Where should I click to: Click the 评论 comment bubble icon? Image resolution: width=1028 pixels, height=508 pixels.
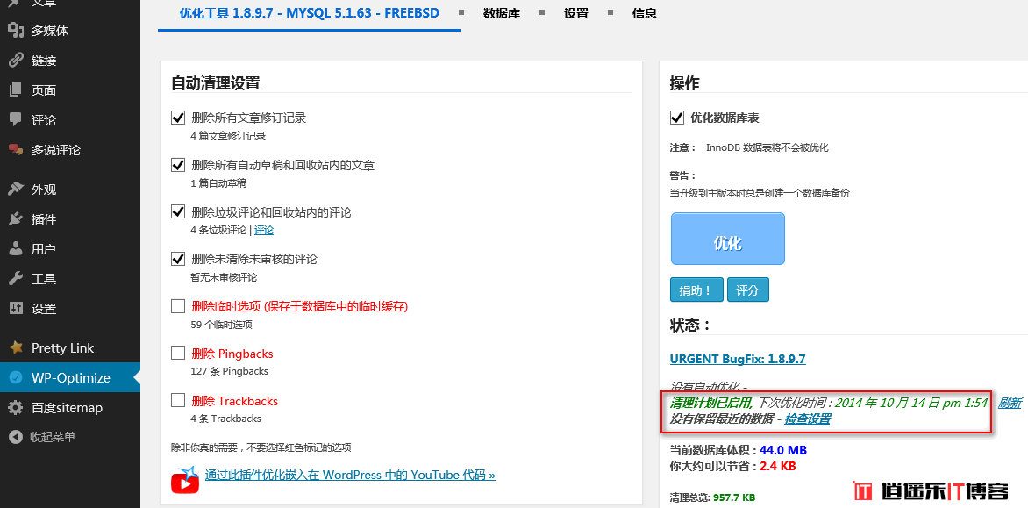tap(16, 120)
